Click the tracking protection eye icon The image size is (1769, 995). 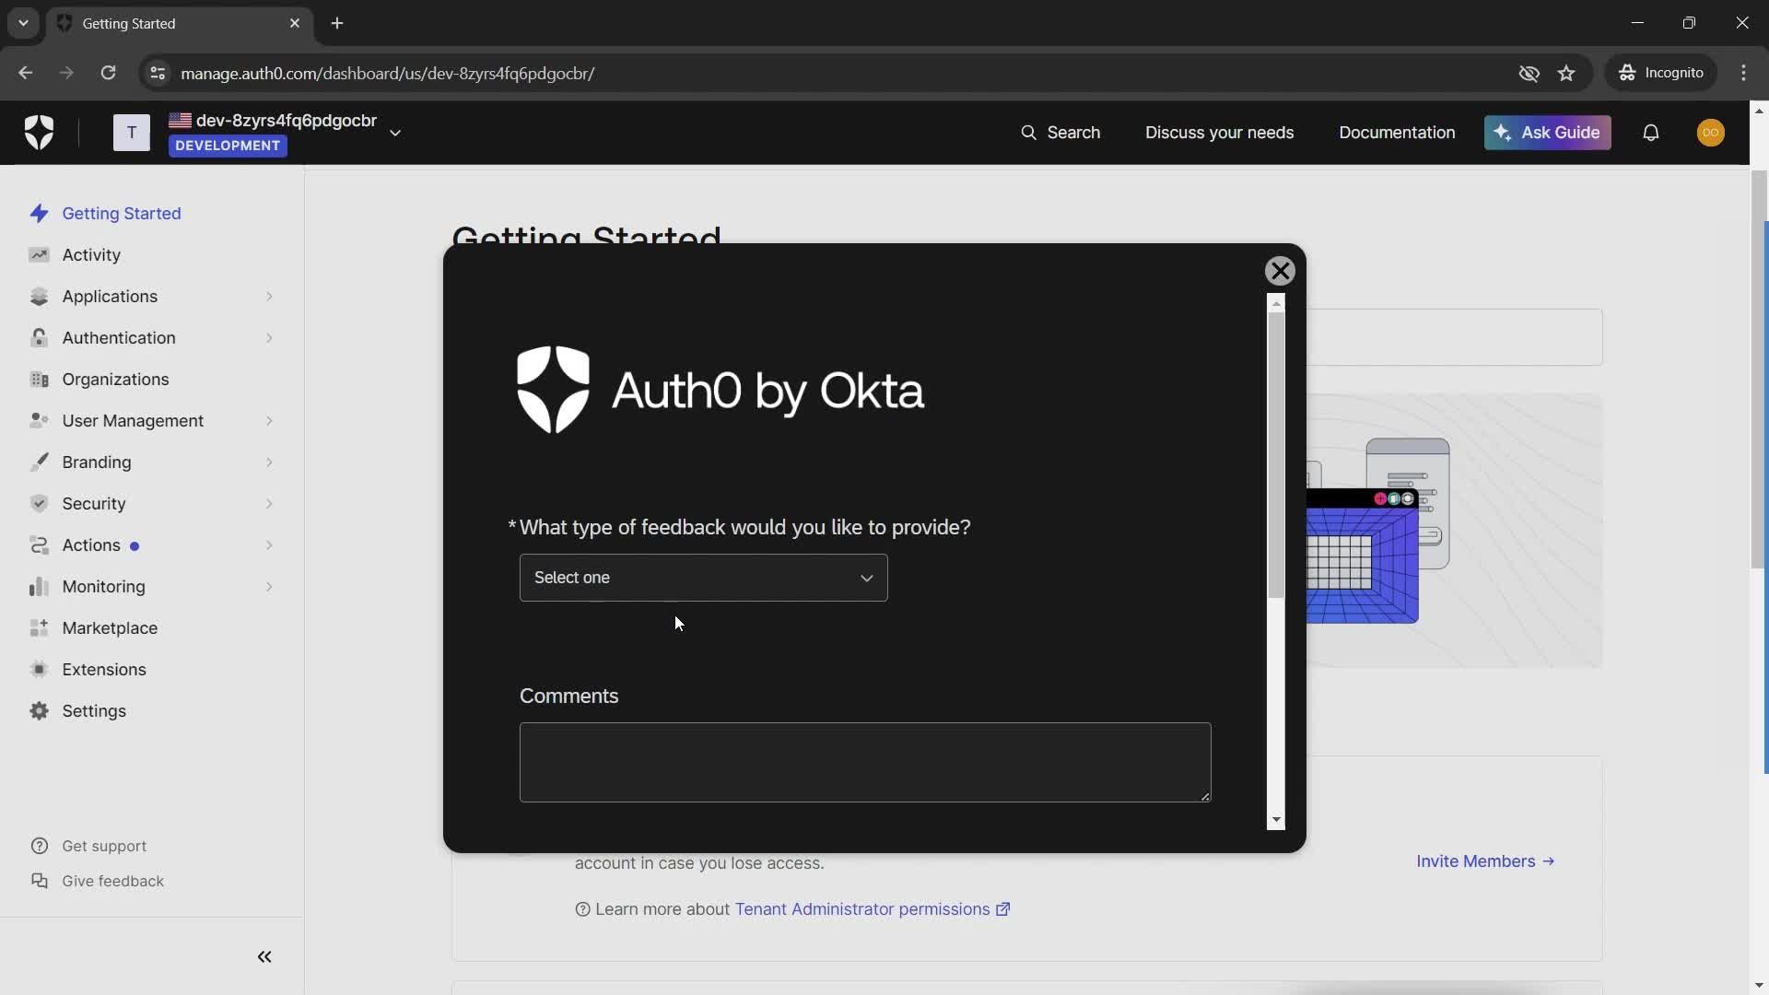(1529, 73)
